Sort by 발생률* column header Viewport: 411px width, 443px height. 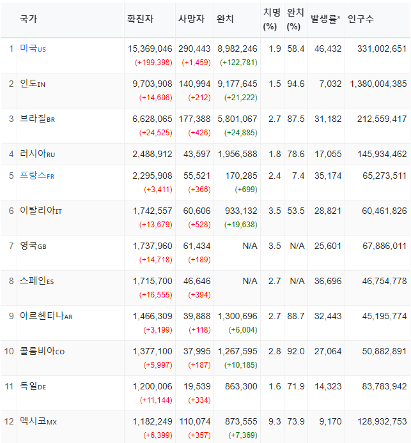click(325, 19)
